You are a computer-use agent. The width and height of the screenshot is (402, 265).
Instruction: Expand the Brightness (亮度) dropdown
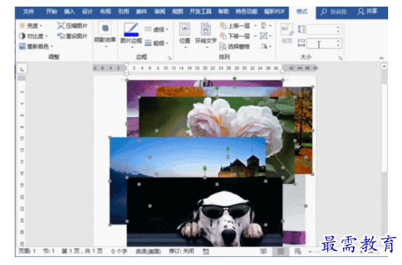click(31, 26)
